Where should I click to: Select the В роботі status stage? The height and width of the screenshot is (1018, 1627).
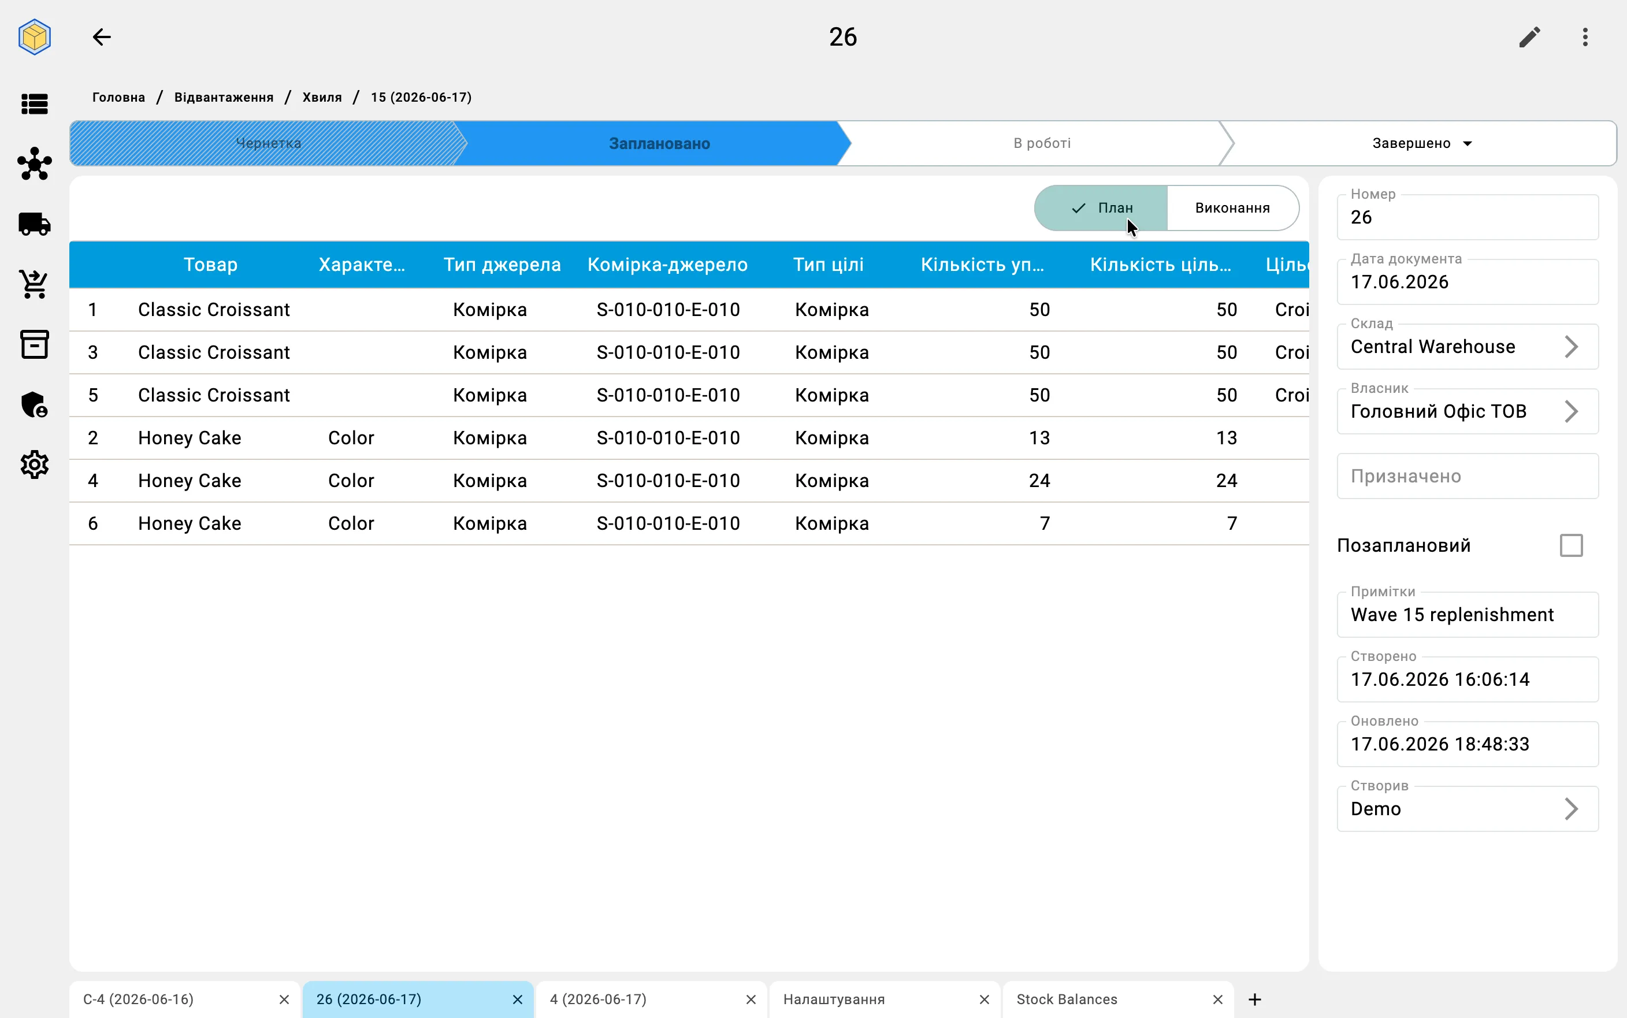pos(1041,143)
